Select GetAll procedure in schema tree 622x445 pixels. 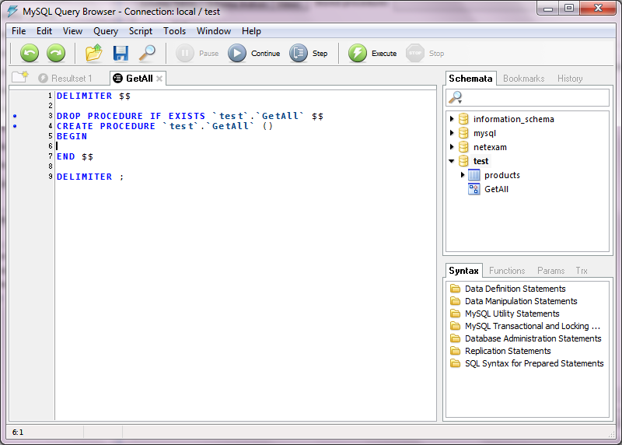(496, 189)
